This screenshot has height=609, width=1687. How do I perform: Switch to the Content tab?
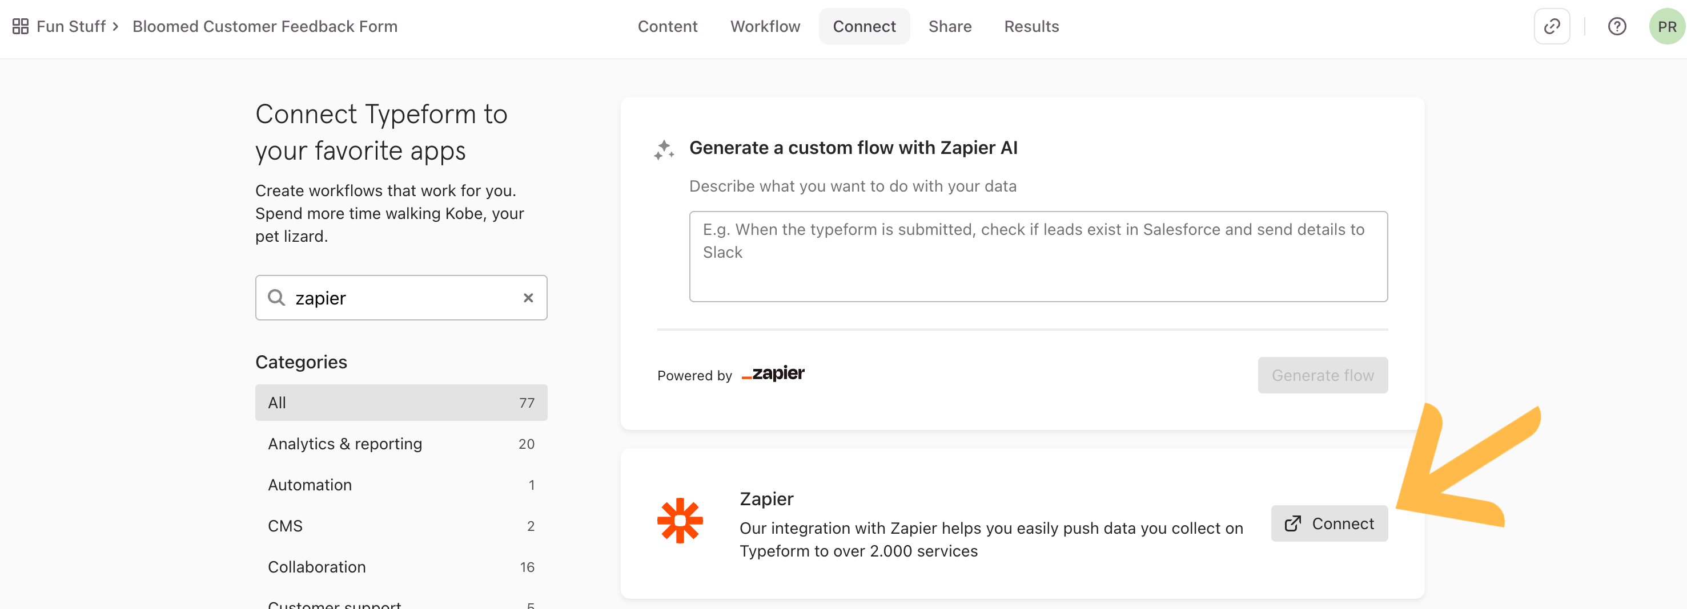point(668,26)
